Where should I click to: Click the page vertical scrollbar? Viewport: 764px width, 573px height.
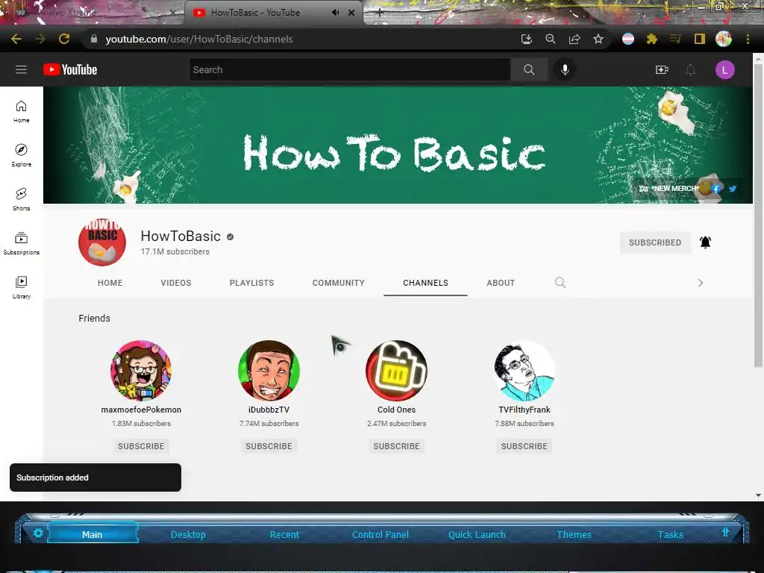[758, 214]
